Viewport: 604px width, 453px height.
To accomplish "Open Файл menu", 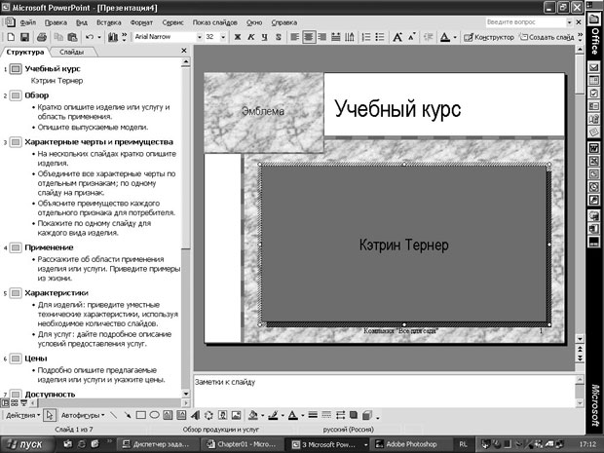I will [x=27, y=22].
